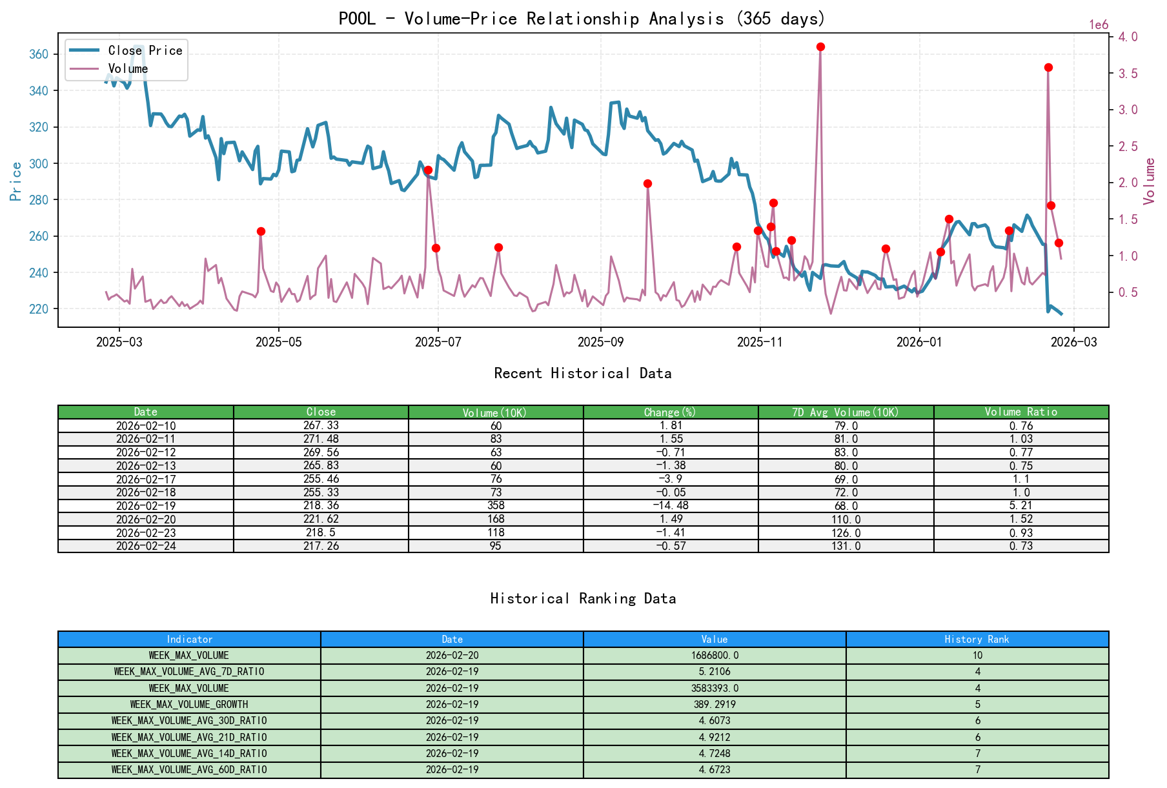The height and width of the screenshot is (788, 1167).
Task: Click the Recent Historical Data section heading
Action: [x=582, y=373]
